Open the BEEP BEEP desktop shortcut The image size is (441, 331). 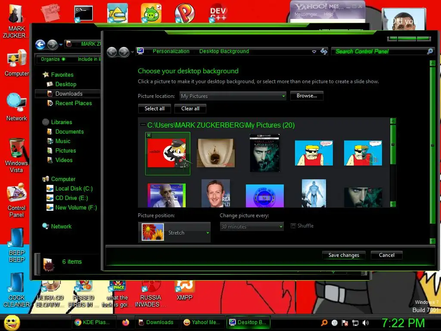pyautogui.click(x=16, y=245)
